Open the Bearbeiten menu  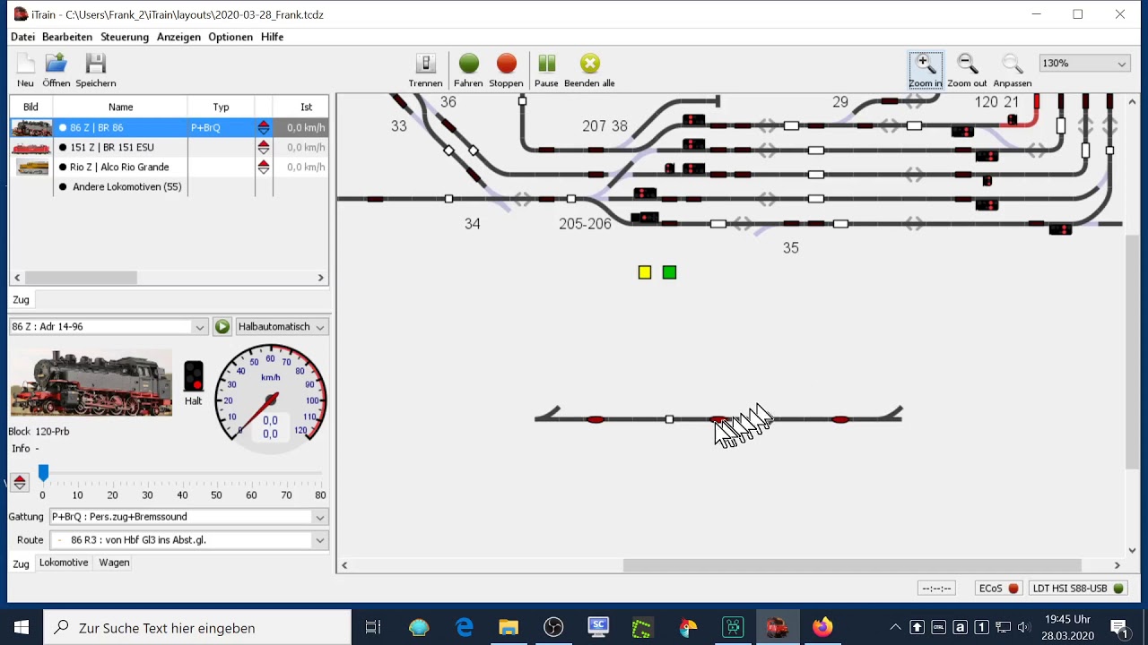click(x=67, y=37)
